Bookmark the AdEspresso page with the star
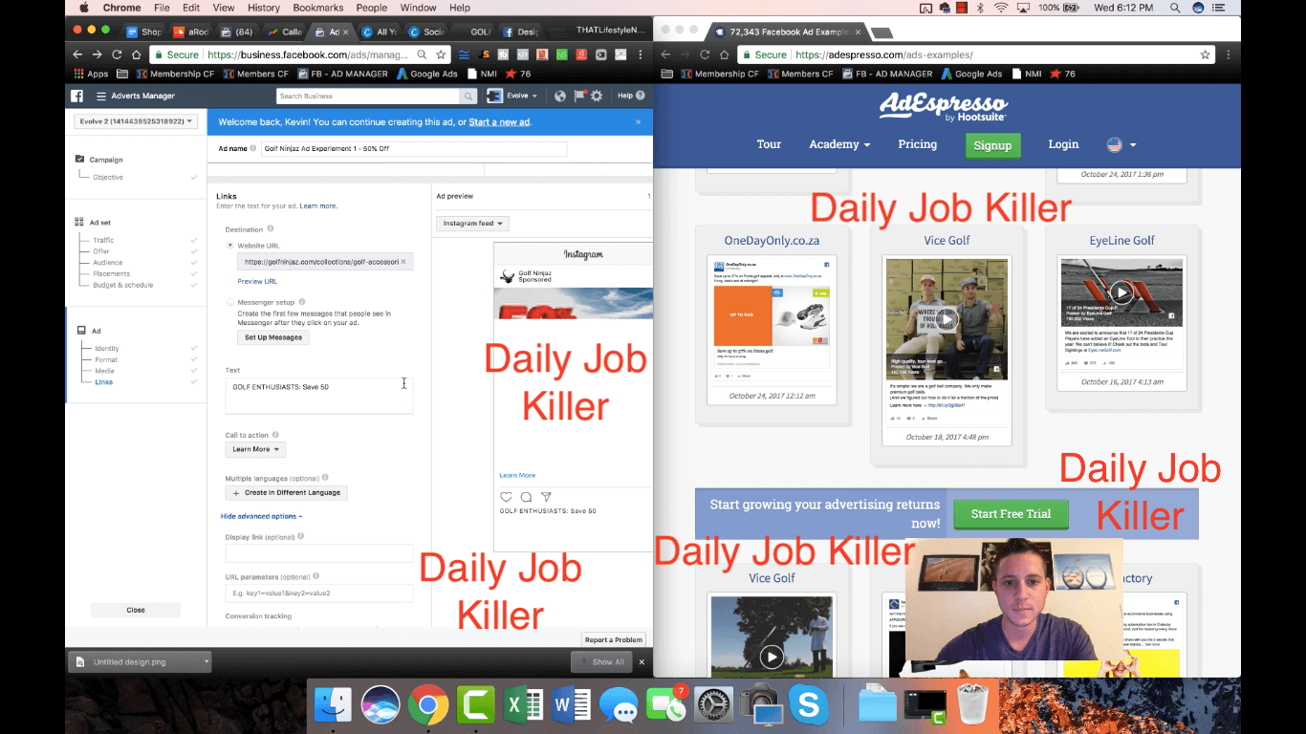1306x734 pixels. coord(1206,55)
